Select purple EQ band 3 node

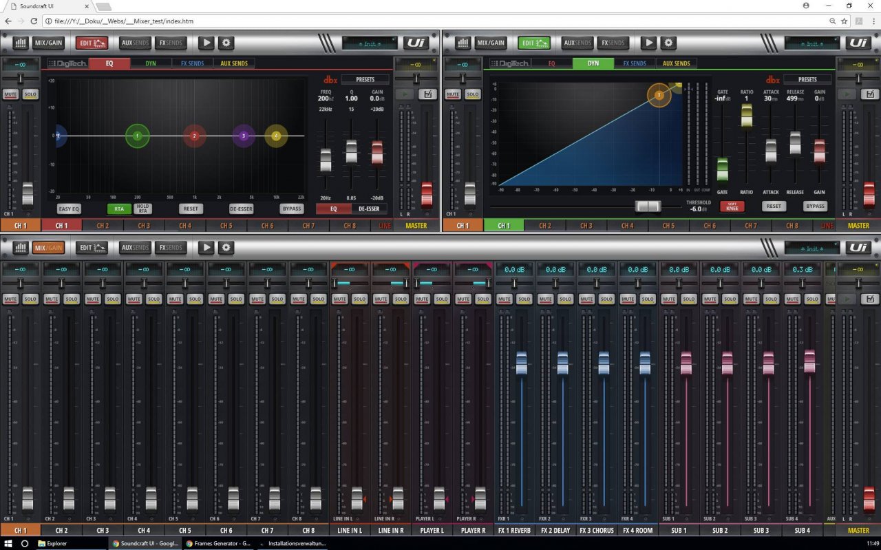[x=243, y=136]
